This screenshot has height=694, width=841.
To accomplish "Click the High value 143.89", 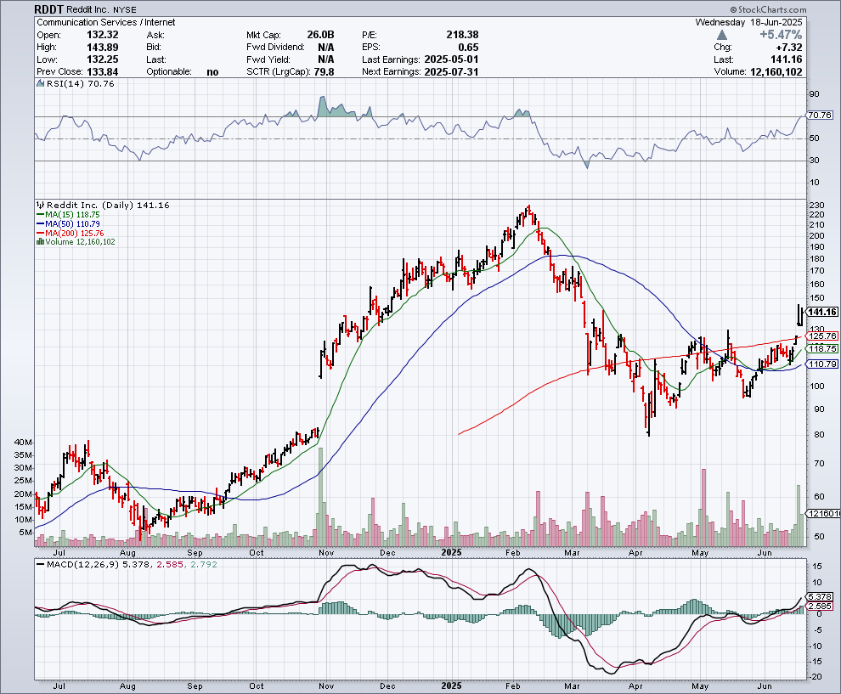I will 103,48.
